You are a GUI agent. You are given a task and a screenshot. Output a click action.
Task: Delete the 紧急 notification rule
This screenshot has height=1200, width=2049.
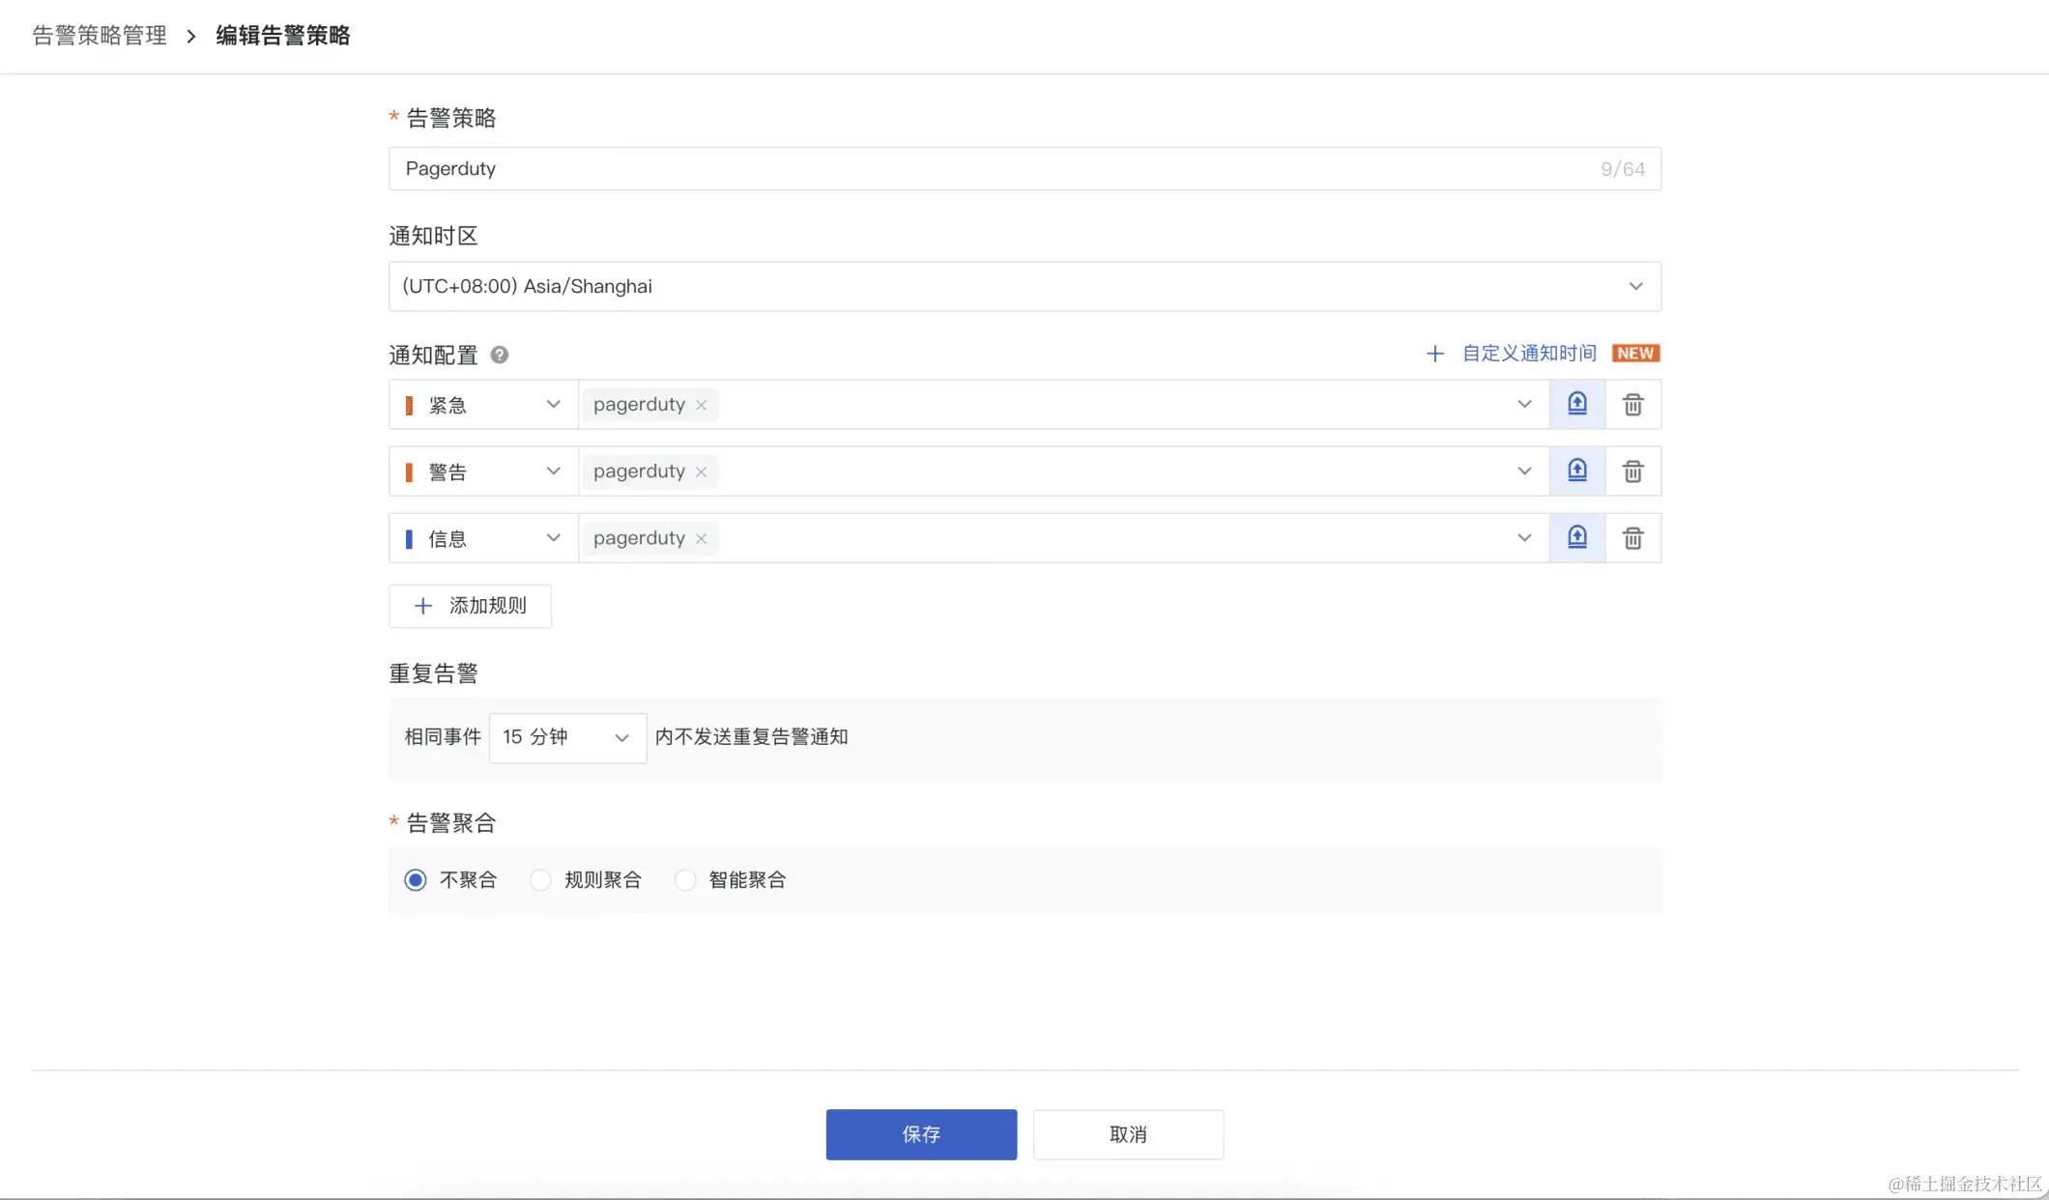[1632, 404]
